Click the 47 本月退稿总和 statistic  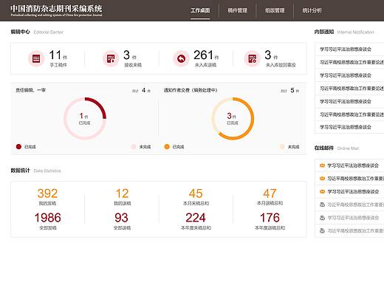(270, 196)
